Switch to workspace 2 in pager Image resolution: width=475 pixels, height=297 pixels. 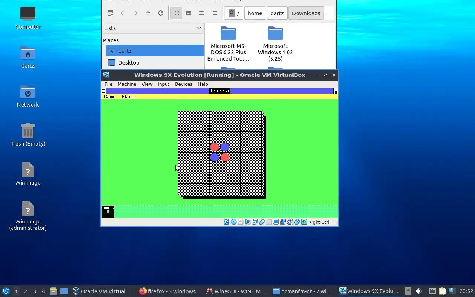pyautogui.click(x=25, y=291)
